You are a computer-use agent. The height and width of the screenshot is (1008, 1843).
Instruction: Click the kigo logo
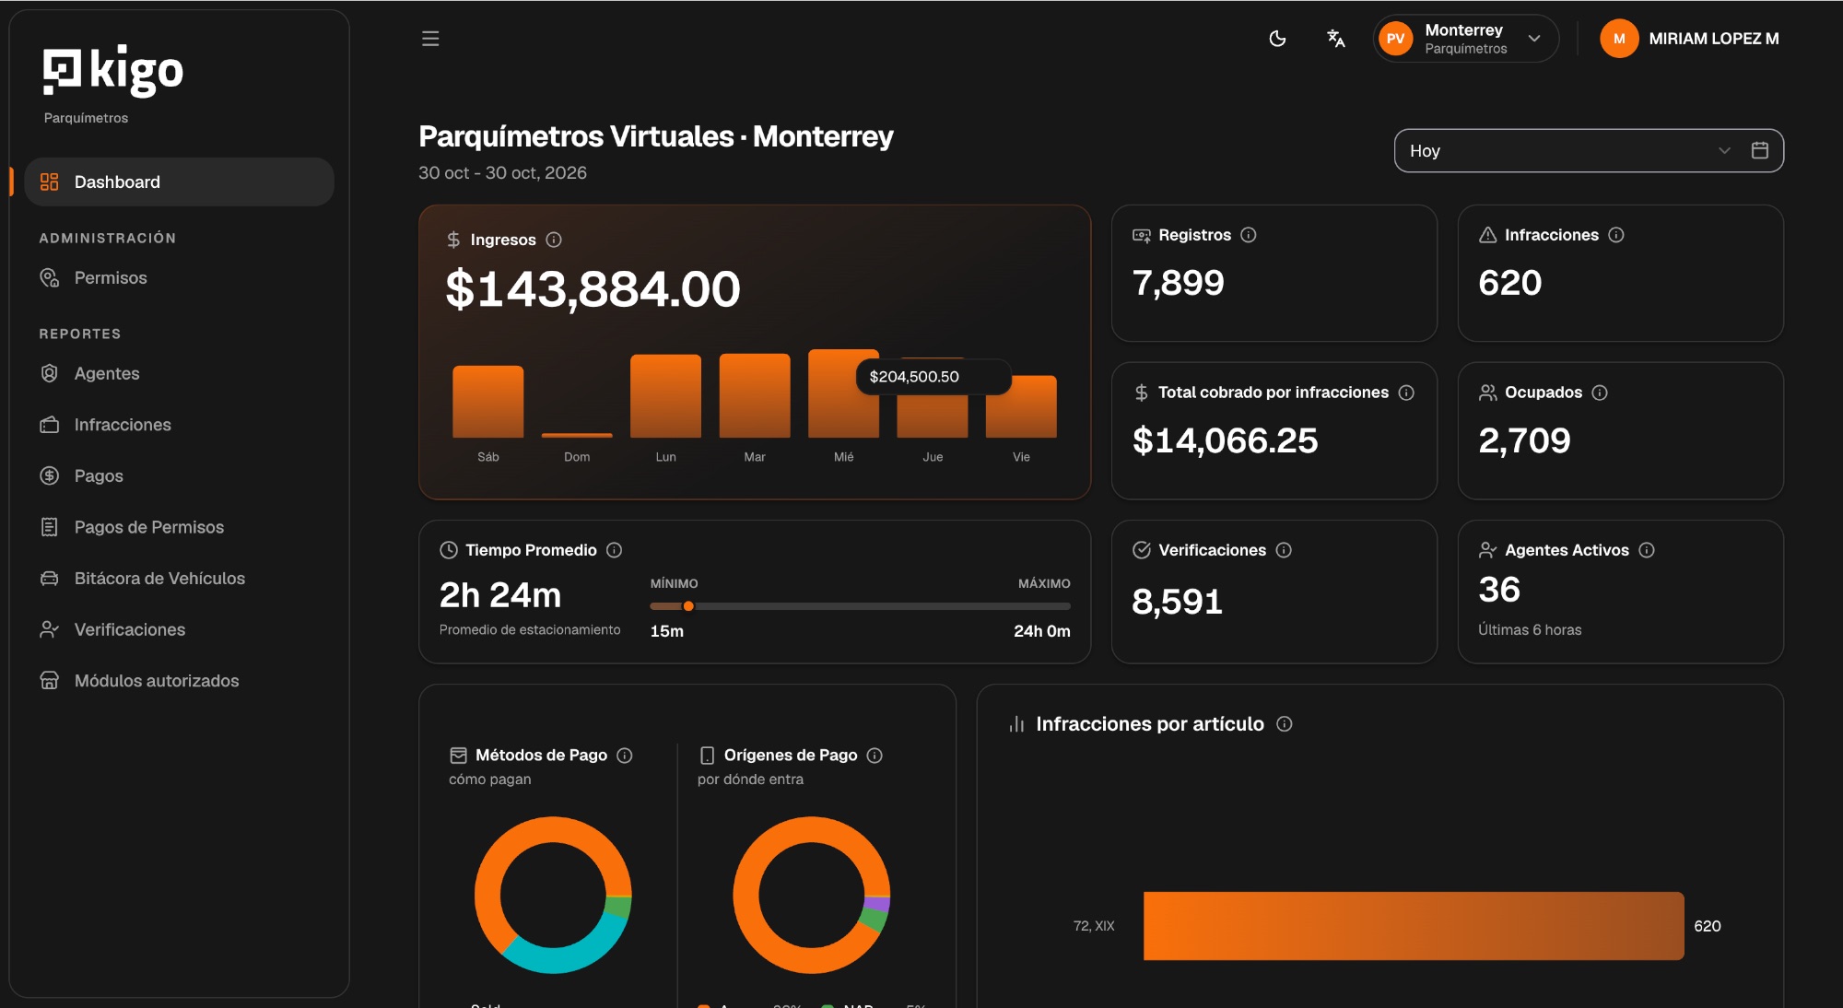tap(113, 71)
